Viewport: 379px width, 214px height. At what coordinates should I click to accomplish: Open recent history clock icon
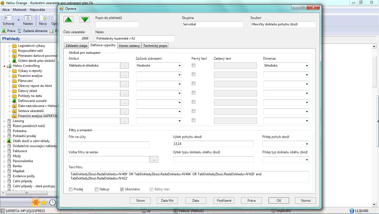coord(52,203)
